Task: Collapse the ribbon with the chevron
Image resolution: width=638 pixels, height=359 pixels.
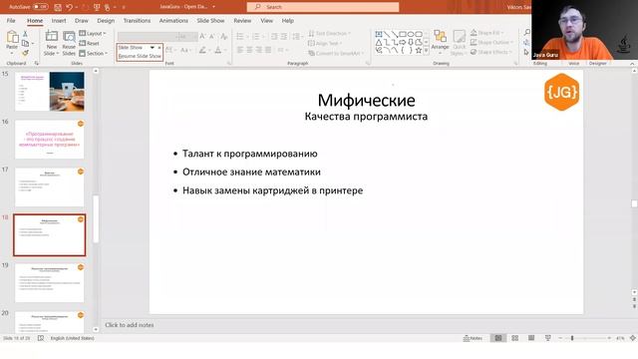Action: coord(632,64)
